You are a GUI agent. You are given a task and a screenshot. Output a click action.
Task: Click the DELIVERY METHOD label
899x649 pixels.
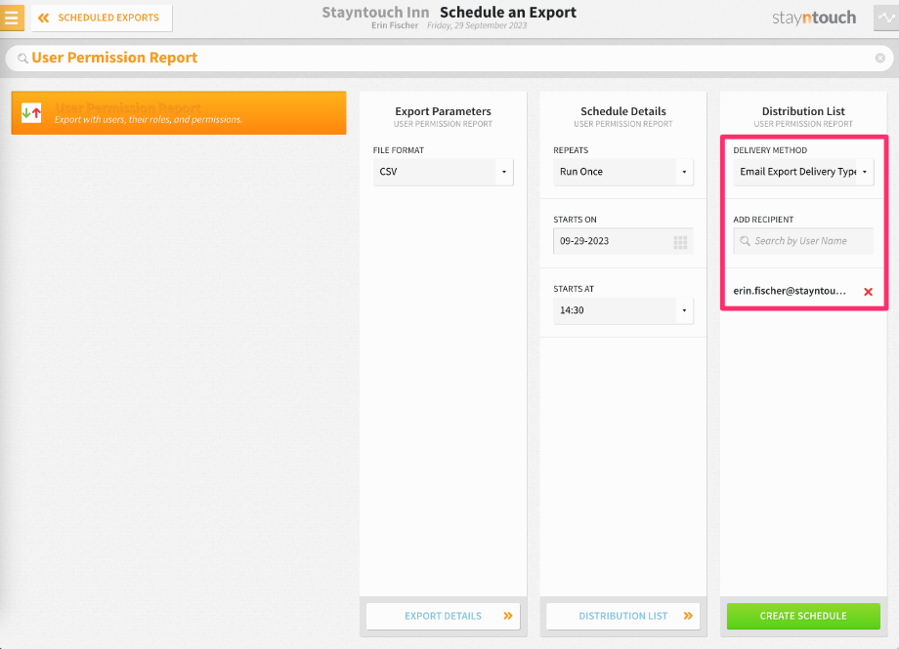[770, 150]
